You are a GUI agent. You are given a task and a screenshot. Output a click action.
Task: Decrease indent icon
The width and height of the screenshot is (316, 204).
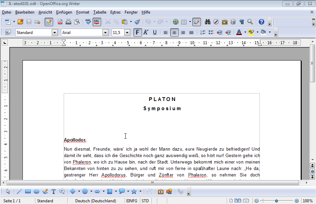coord(220,32)
